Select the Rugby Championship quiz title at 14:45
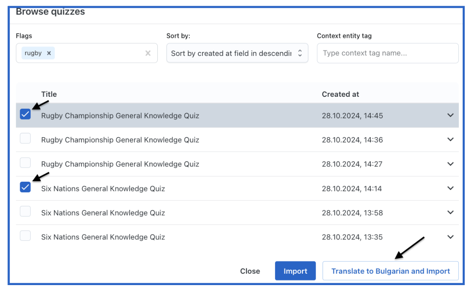Image resolution: width=472 pixels, height=293 pixels. click(x=120, y=116)
